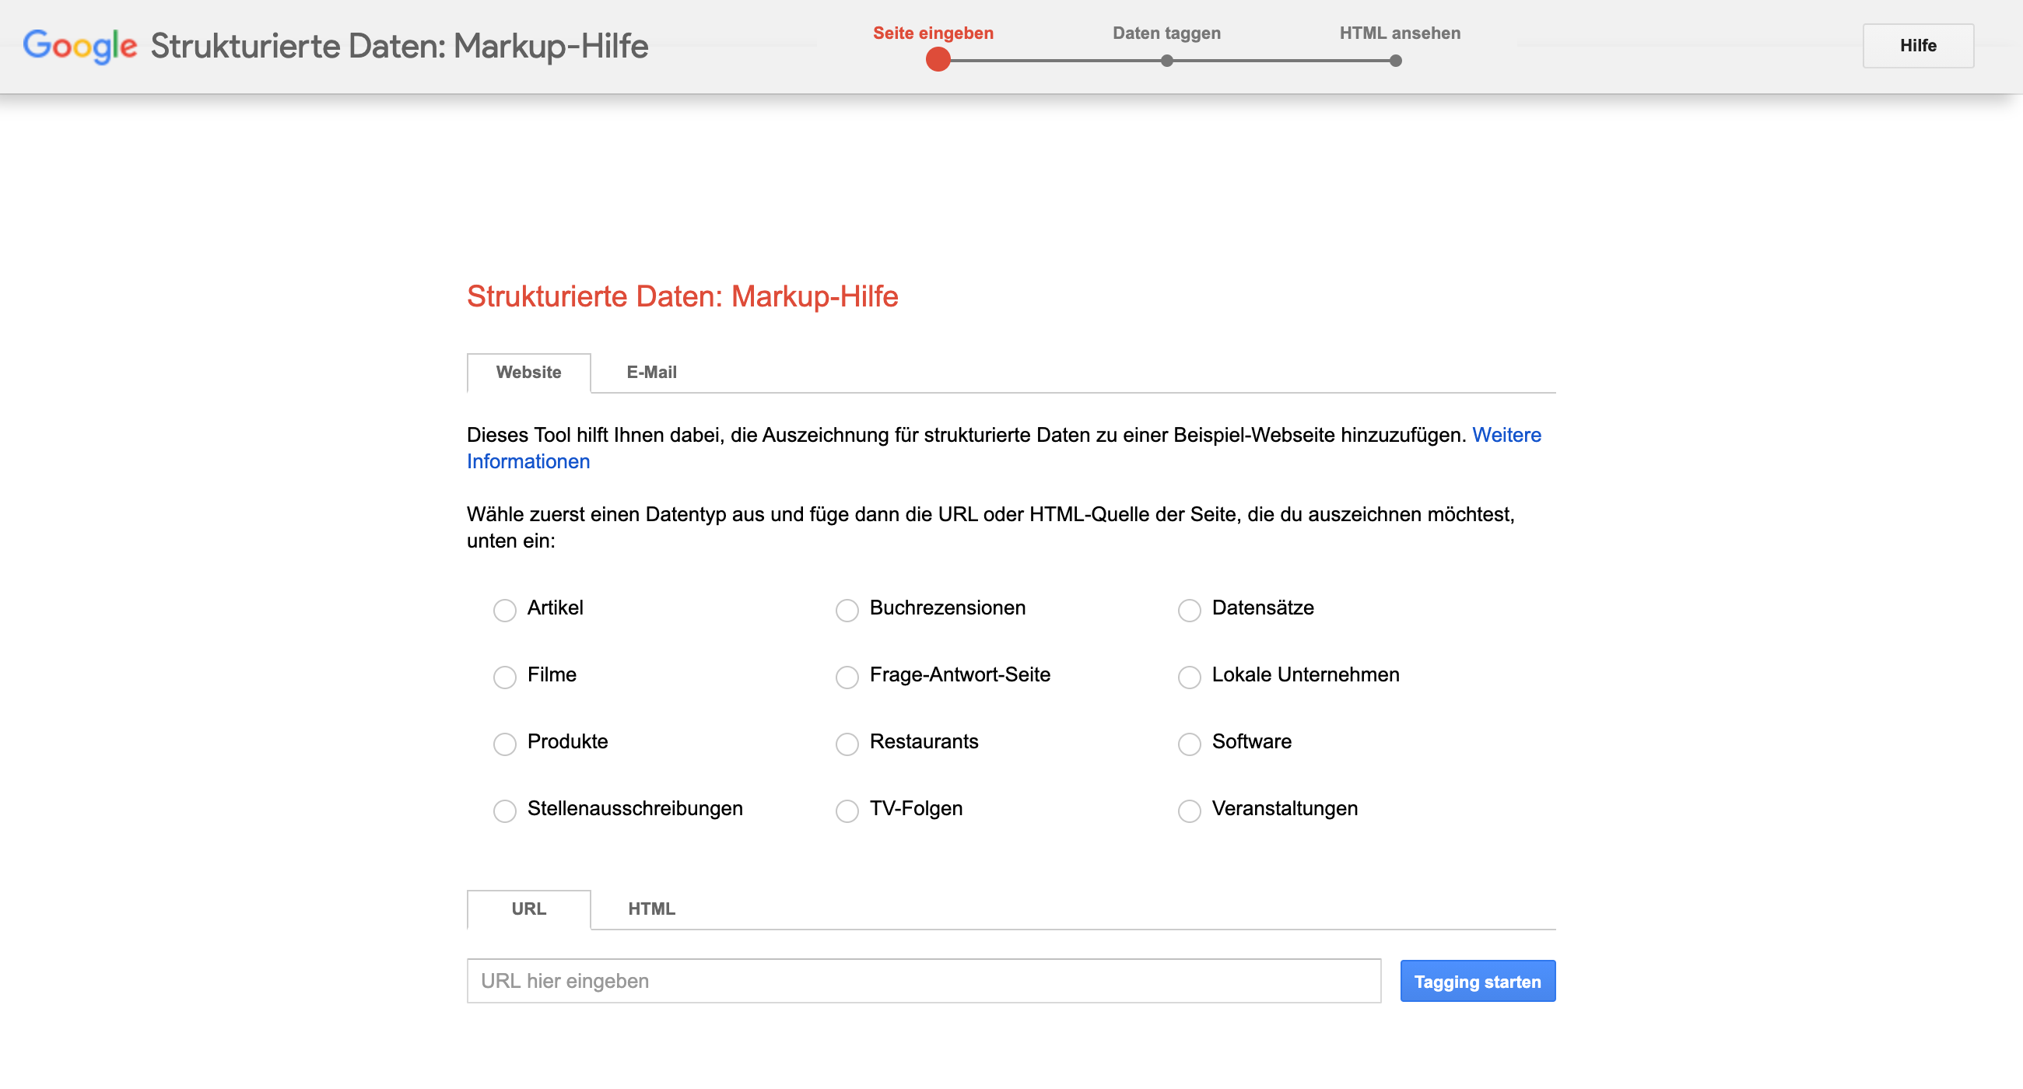The height and width of the screenshot is (1089, 2023).
Task: Choose the Datensätze radio option
Action: pyautogui.click(x=1189, y=610)
